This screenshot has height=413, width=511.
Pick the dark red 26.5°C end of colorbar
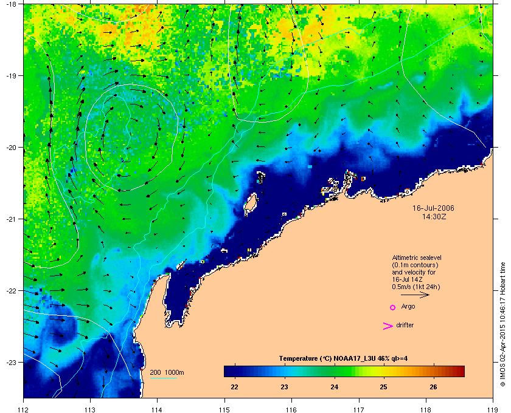pyautogui.click(x=460, y=371)
